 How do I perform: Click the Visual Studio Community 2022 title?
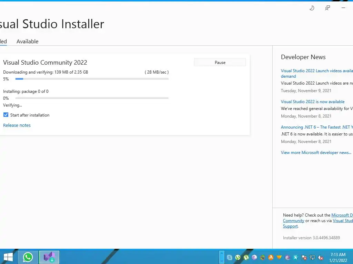(x=45, y=63)
